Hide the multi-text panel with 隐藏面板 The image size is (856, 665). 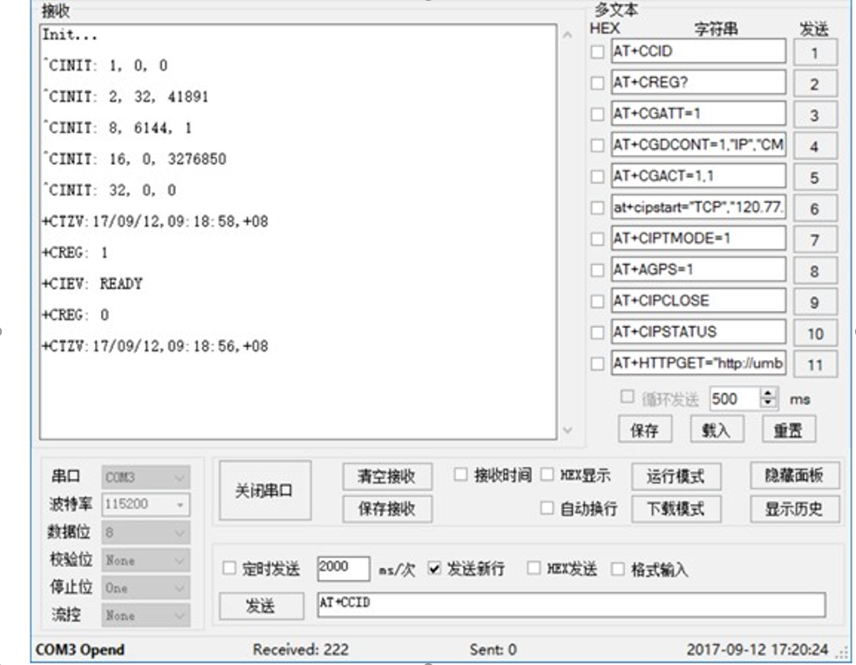point(794,476)
